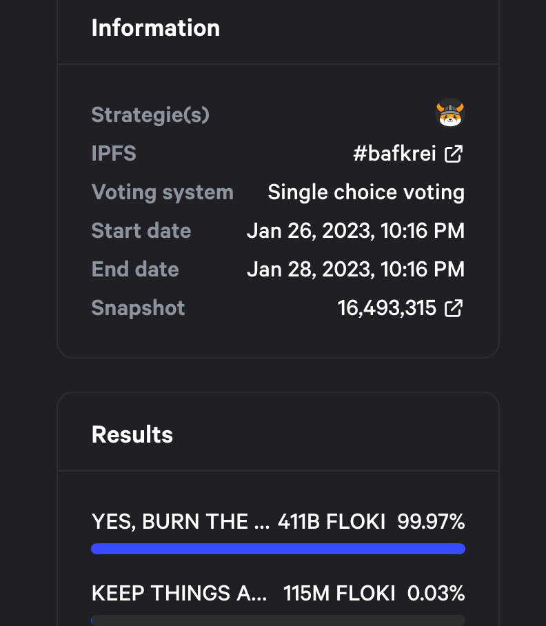The height and width of the screenshot is (626, 546).
Task: Click the Strategie(s) label
Action: pyautogui.click(x=150, y=114)
